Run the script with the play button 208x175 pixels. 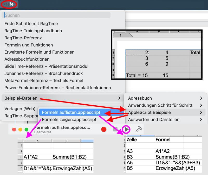click(126, 129)
